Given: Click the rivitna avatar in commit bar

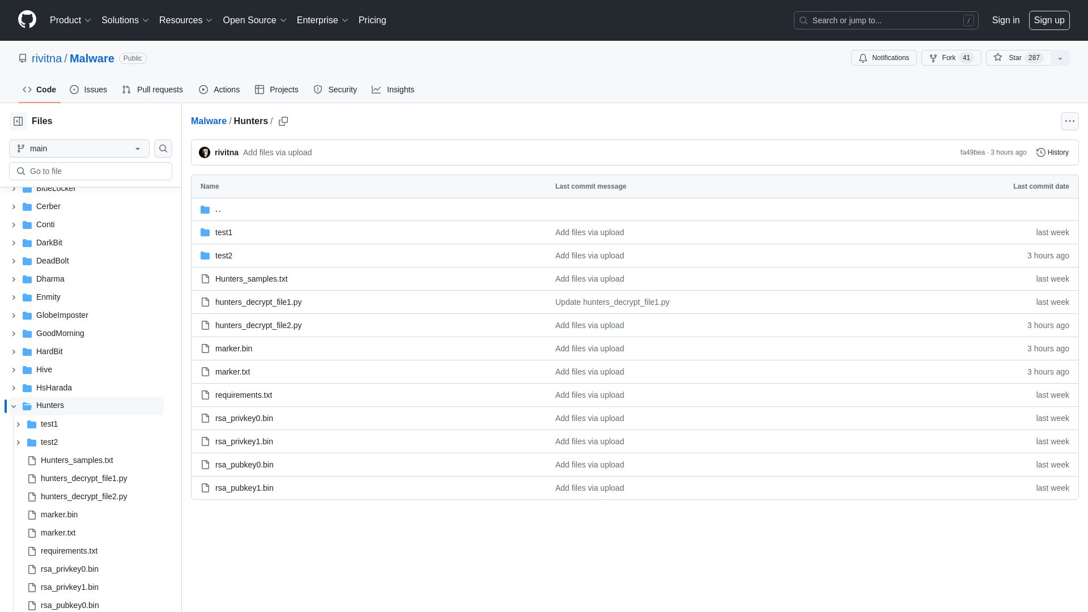Looking at the screenshot, I should point(205,152).
